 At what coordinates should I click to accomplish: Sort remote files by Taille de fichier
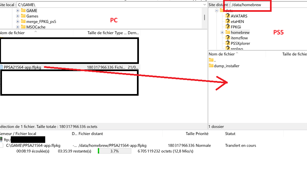coord(294,54)
